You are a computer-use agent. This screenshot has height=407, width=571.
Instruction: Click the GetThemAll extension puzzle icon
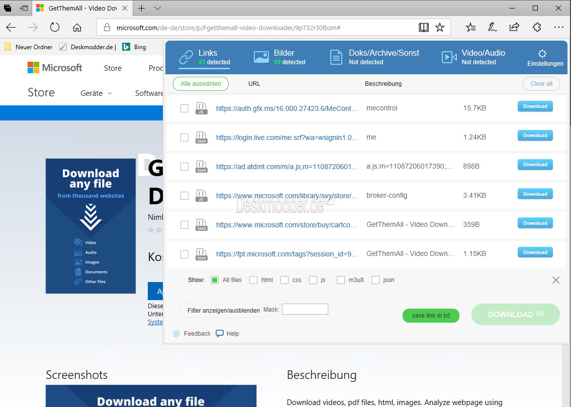[536, 28]
